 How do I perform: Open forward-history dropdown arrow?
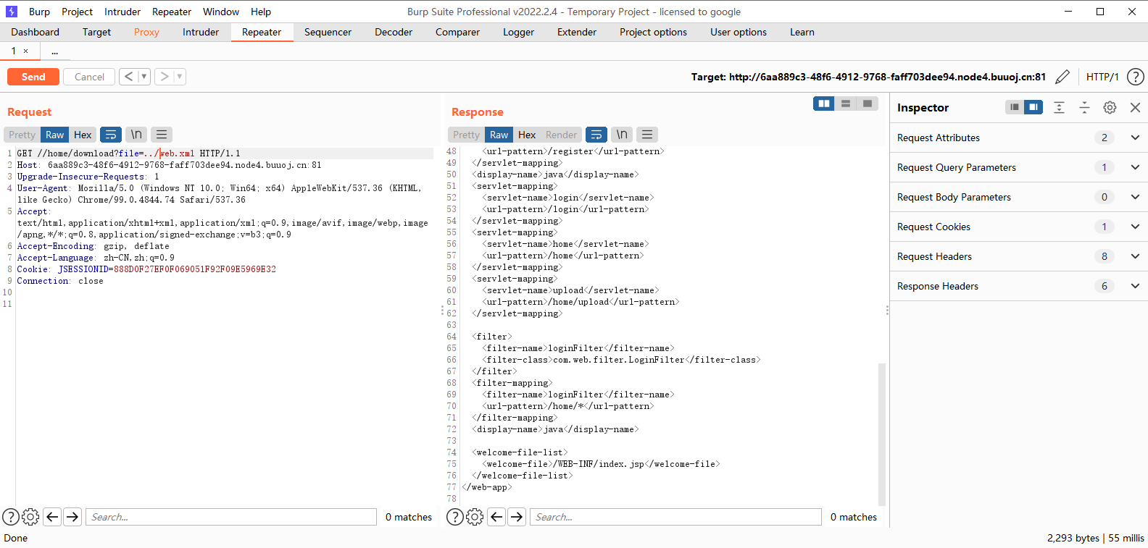pyautogui.click(x=180, y=77)
